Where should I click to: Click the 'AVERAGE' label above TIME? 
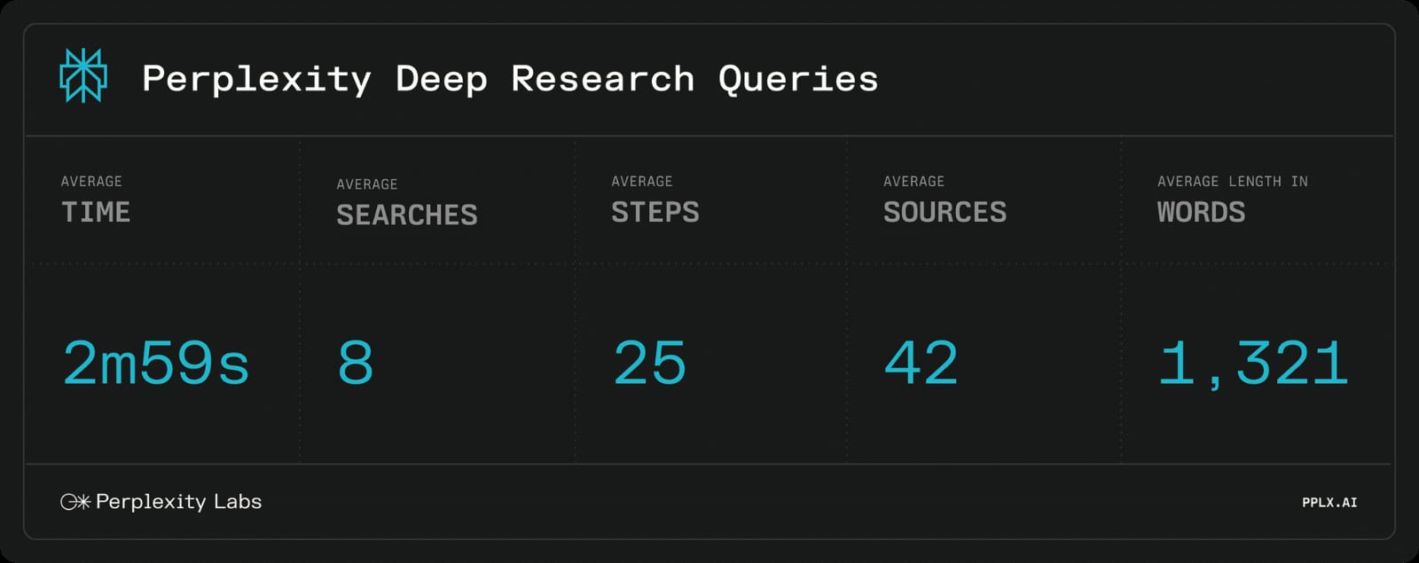(91, 181)
